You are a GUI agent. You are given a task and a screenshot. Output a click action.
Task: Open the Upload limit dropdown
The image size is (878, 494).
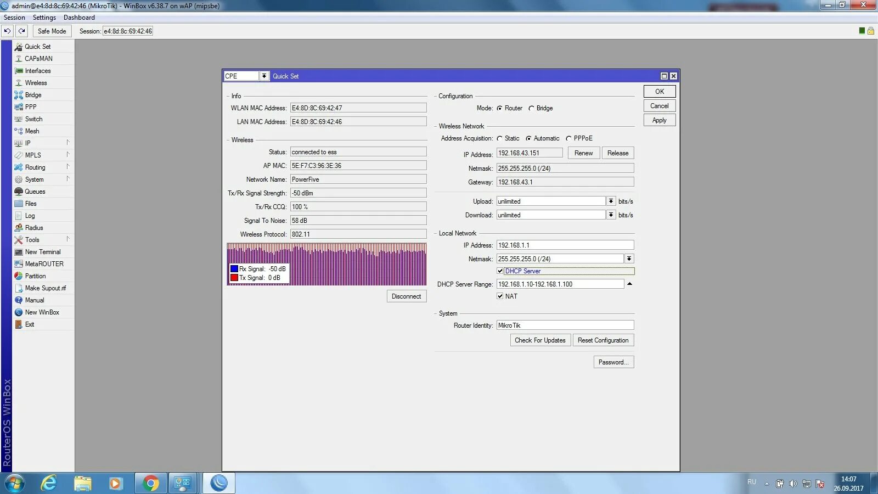(611, 201)
